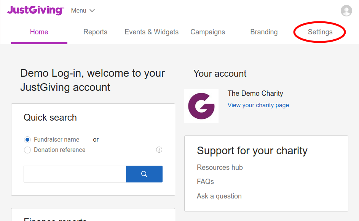Go to the Events & Widgets tab
Screen dimensions: 359x221
click(152, 32)
